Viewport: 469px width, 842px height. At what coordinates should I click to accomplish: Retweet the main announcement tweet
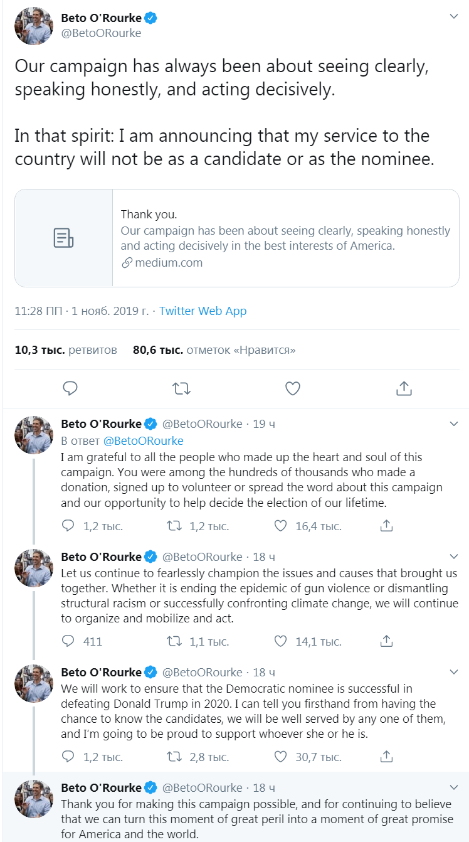click(182, 388)
